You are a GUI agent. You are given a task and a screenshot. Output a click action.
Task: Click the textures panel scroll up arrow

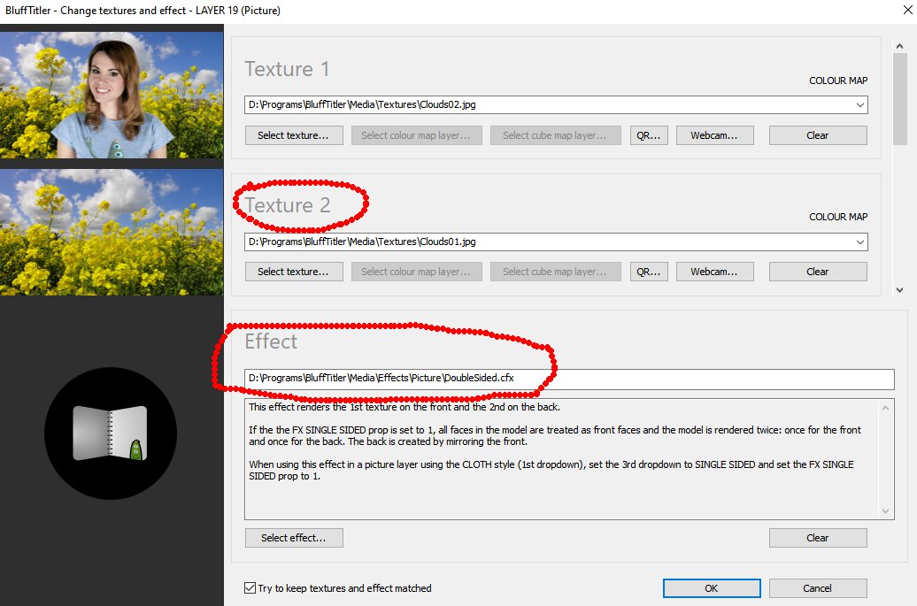pyautogui.click(x=899, y=46)
